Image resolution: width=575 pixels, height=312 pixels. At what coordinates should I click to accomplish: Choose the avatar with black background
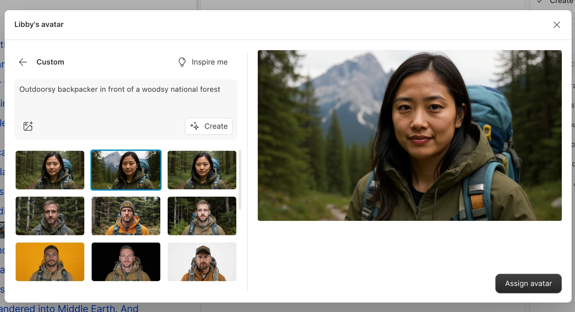126,262
